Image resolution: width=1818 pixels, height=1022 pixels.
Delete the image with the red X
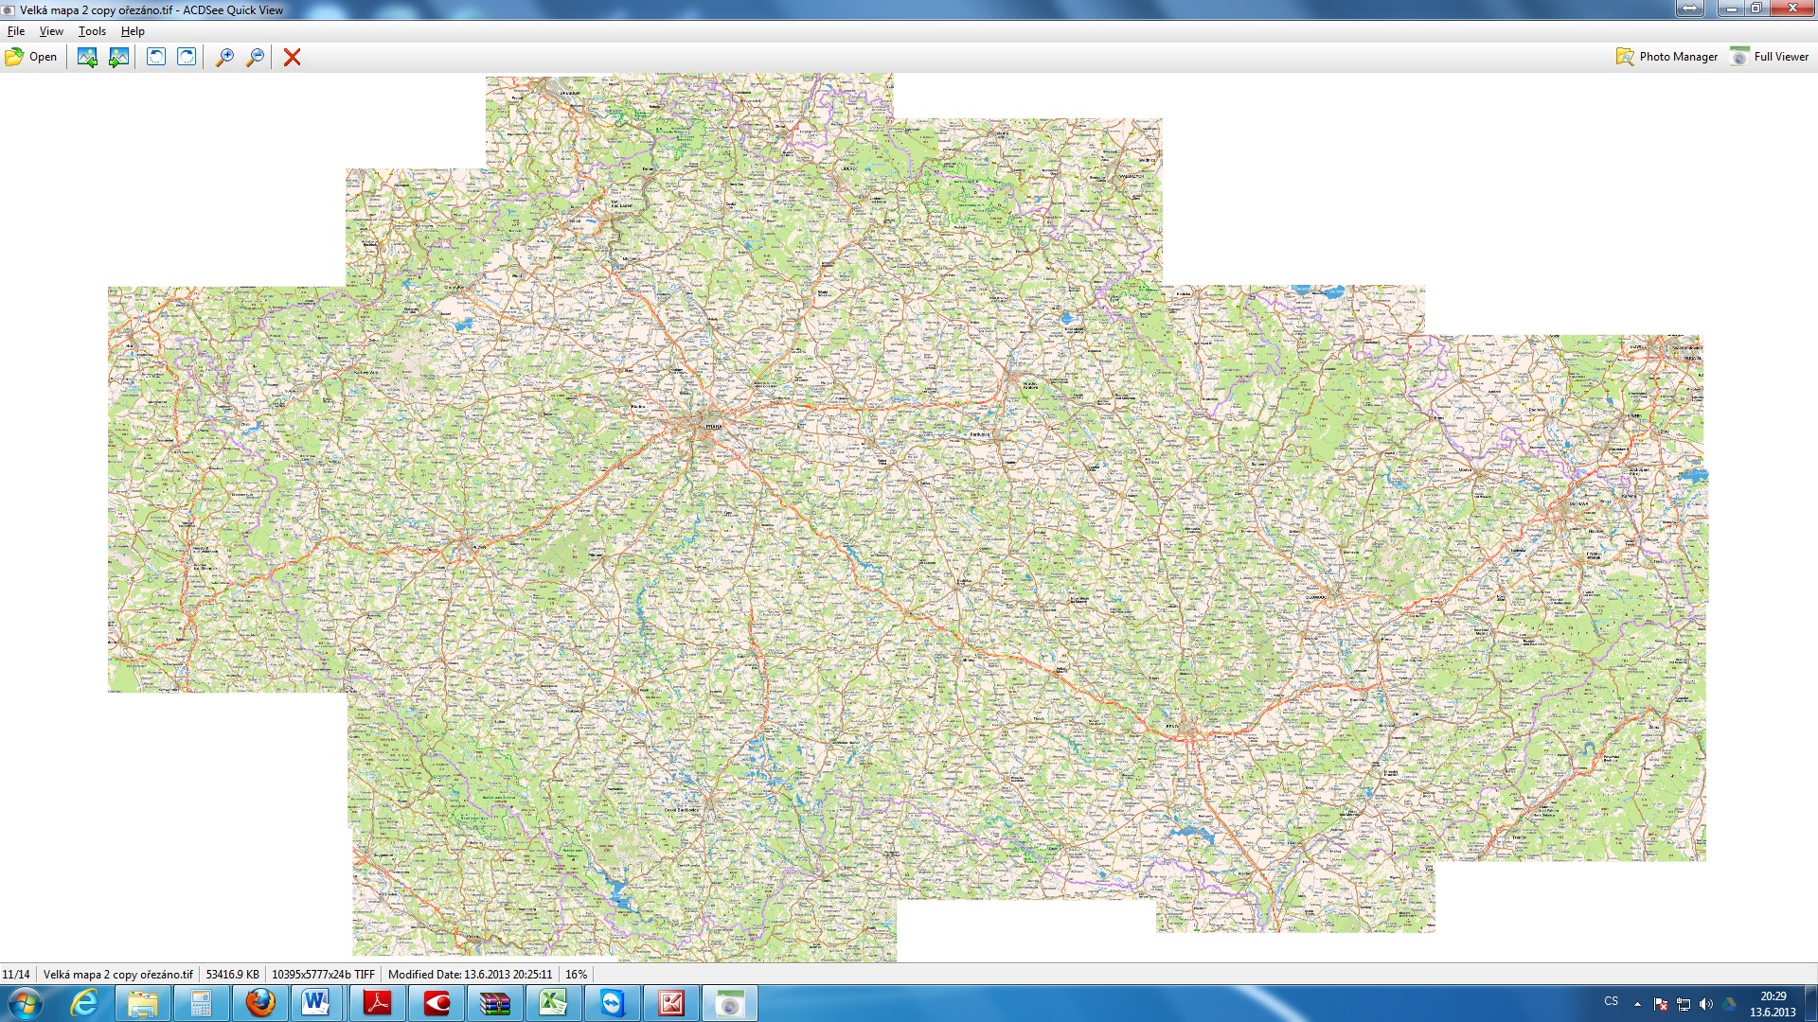(292, 57)
